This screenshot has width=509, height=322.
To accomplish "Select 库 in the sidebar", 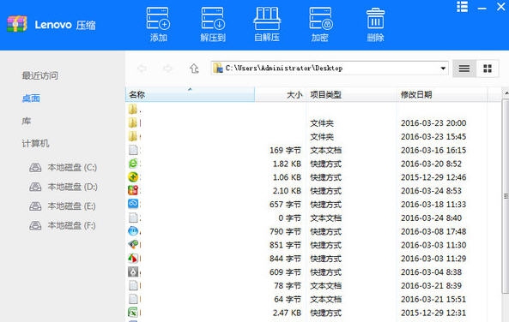I will tap(27, 121).
